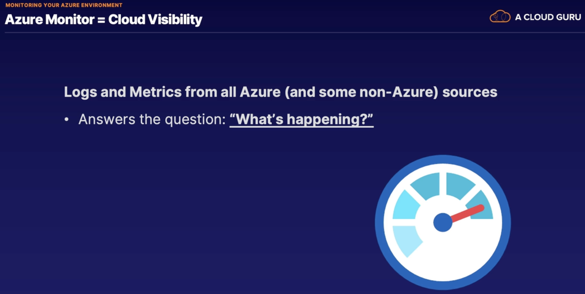
Task: Select the orange "Monitoring Your Azure Environment" header
Action: click(x=64, y=5)
